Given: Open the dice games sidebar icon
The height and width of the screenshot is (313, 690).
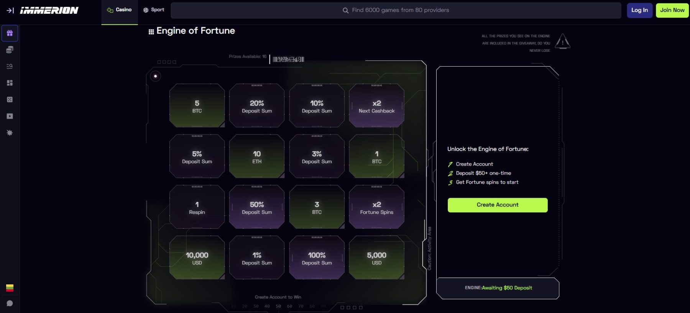Looking at the screenshot, I should (x=10, y=100).
